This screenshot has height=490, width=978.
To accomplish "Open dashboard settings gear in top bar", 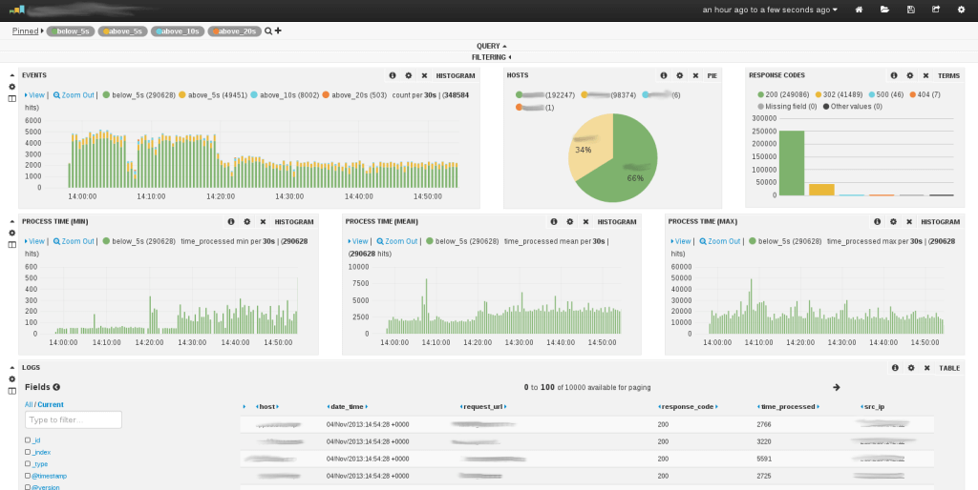I will pos(961,10).
